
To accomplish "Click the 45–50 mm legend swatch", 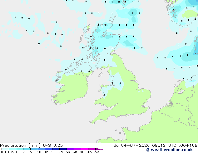I will (92, 149).
